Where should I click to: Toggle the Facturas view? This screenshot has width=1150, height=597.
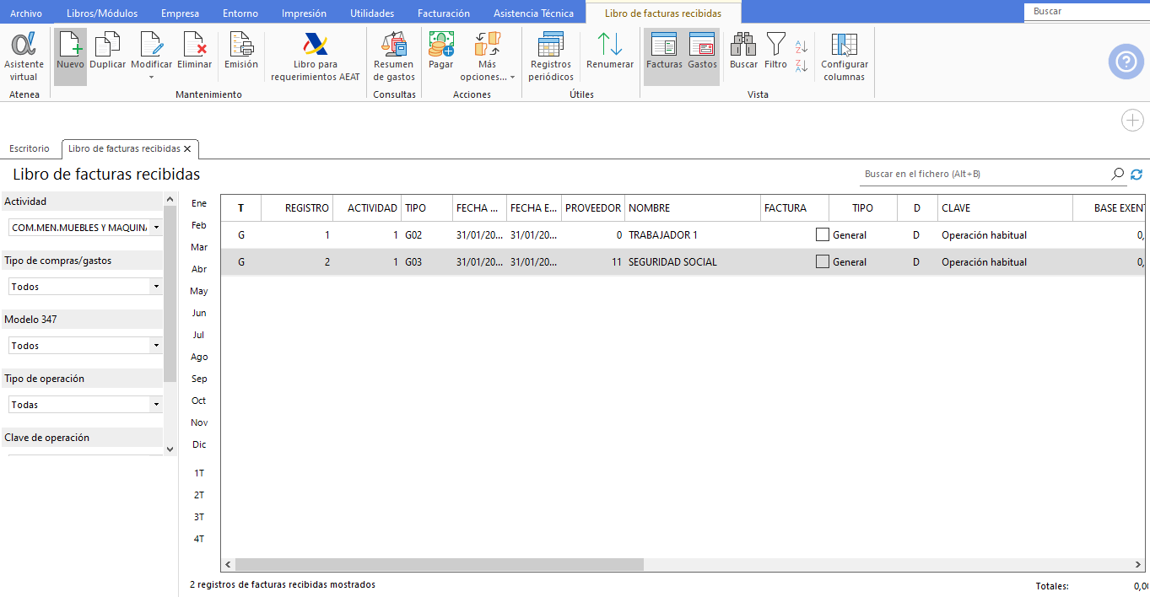[664, 56]
